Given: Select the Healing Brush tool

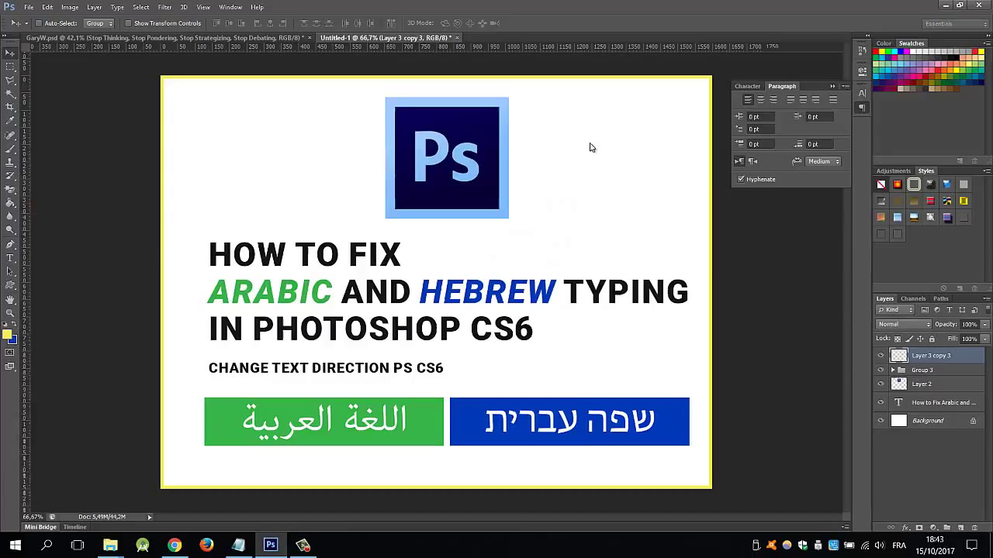Looking at the screenshot, I should point(10,134).
